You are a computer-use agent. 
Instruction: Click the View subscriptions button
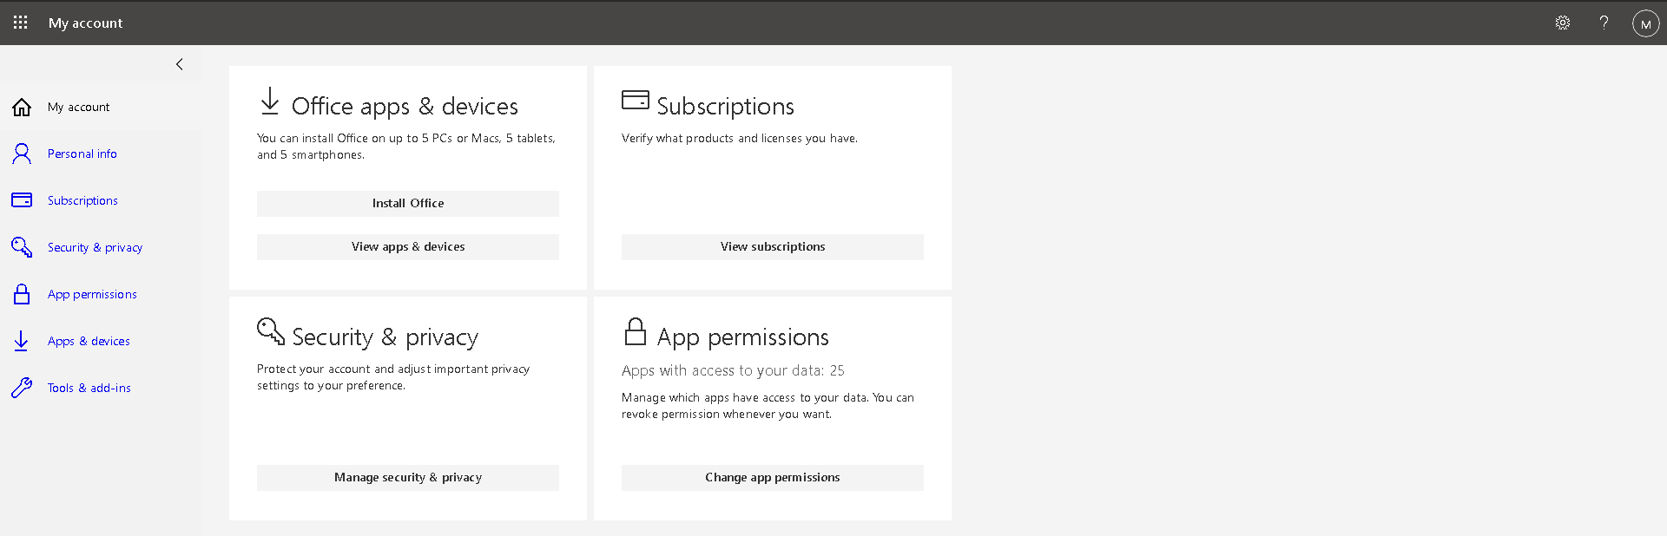click(x=773, y=247)
